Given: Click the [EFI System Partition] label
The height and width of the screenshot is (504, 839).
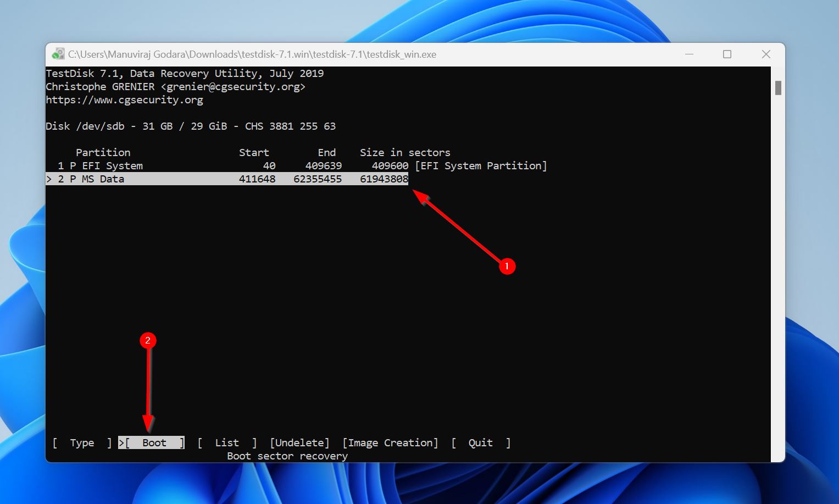Looking at the screenshot, I should 481,165.
